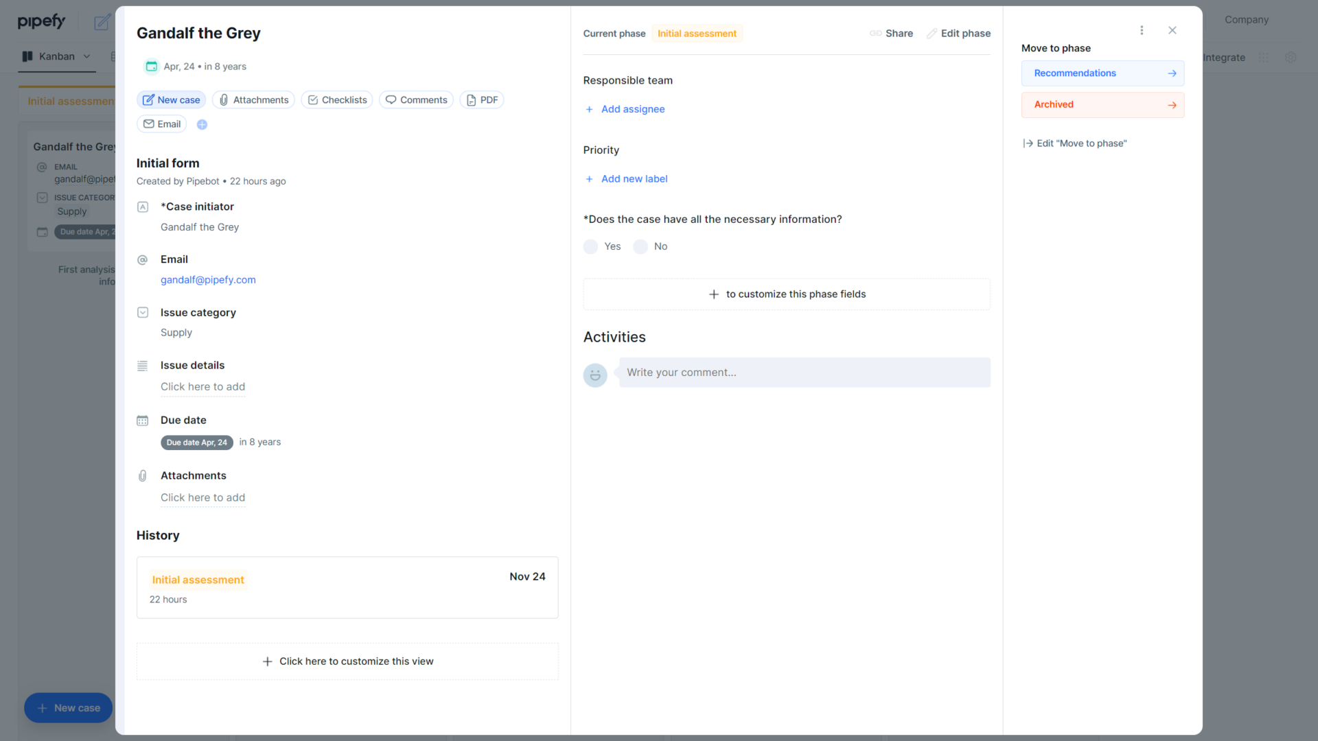The width and height of the screenshot is (1318, 741).
Task: Click the plus icon to add more actions
Action: coord(202,124)
